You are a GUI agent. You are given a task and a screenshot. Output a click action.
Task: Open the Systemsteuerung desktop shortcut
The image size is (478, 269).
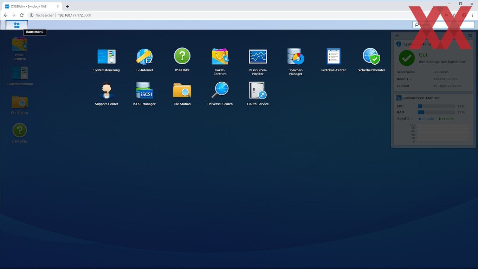coord(20,76)
